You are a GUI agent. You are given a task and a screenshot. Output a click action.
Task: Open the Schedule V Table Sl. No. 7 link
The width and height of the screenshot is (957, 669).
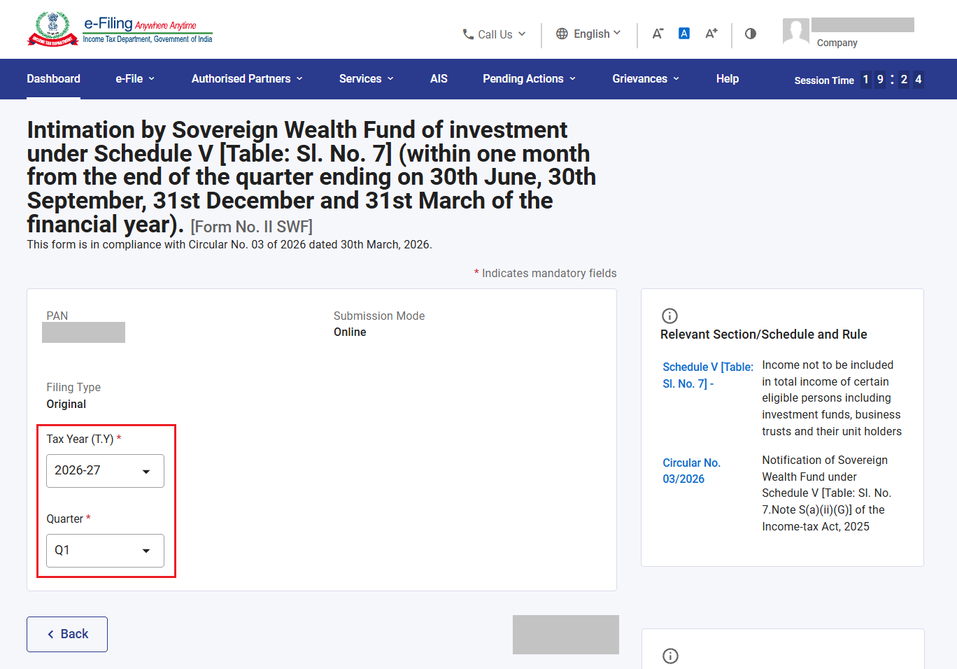pos(708,375)
